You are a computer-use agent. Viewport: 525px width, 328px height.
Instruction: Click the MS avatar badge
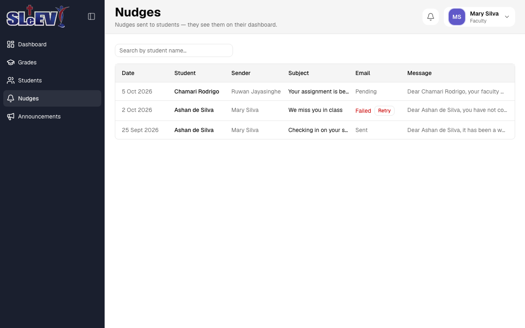coord(457,17)
